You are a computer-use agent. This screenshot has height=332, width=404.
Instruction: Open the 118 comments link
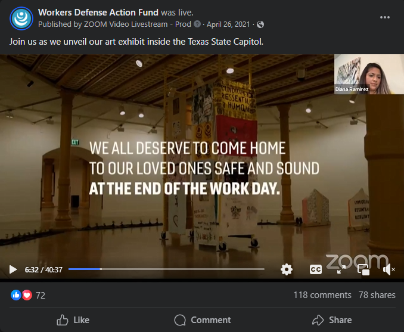pyautogui.click(x=322, y=295)
